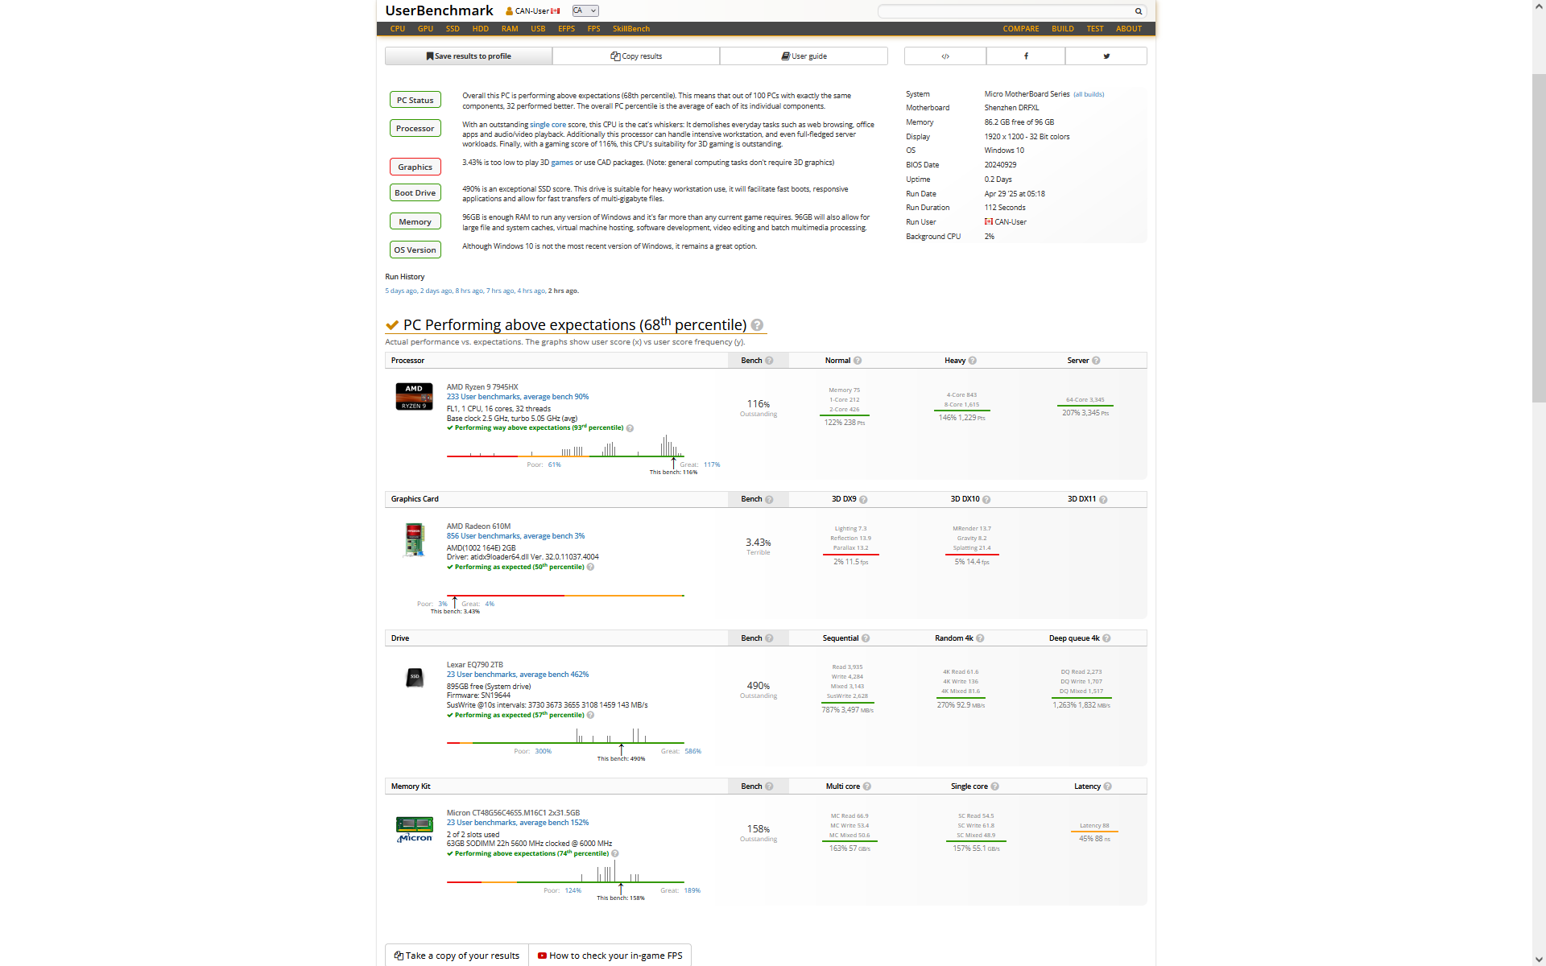The width and height of the screenshot is (1546, 966).
Task: Click the Micron memory kit image
Action: 414,829
